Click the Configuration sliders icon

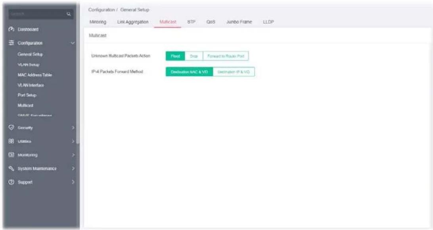coord(11,43)
